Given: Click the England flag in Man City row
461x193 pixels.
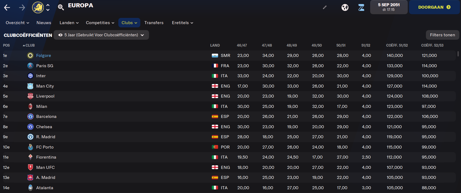Looking at the screenshot, I should point(215,86).
